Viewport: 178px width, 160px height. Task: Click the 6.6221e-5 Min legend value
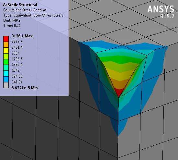25,88
